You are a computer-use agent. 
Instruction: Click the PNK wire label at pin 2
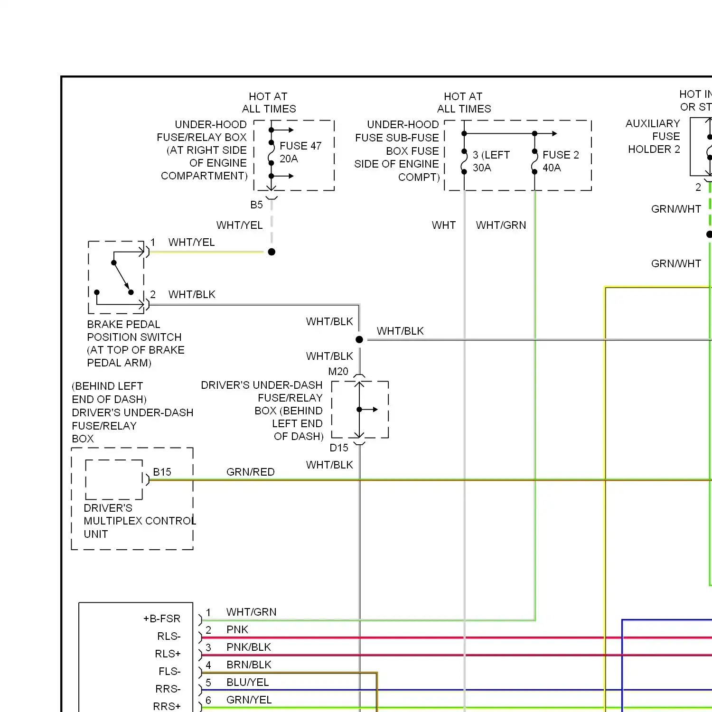[237, 629]
